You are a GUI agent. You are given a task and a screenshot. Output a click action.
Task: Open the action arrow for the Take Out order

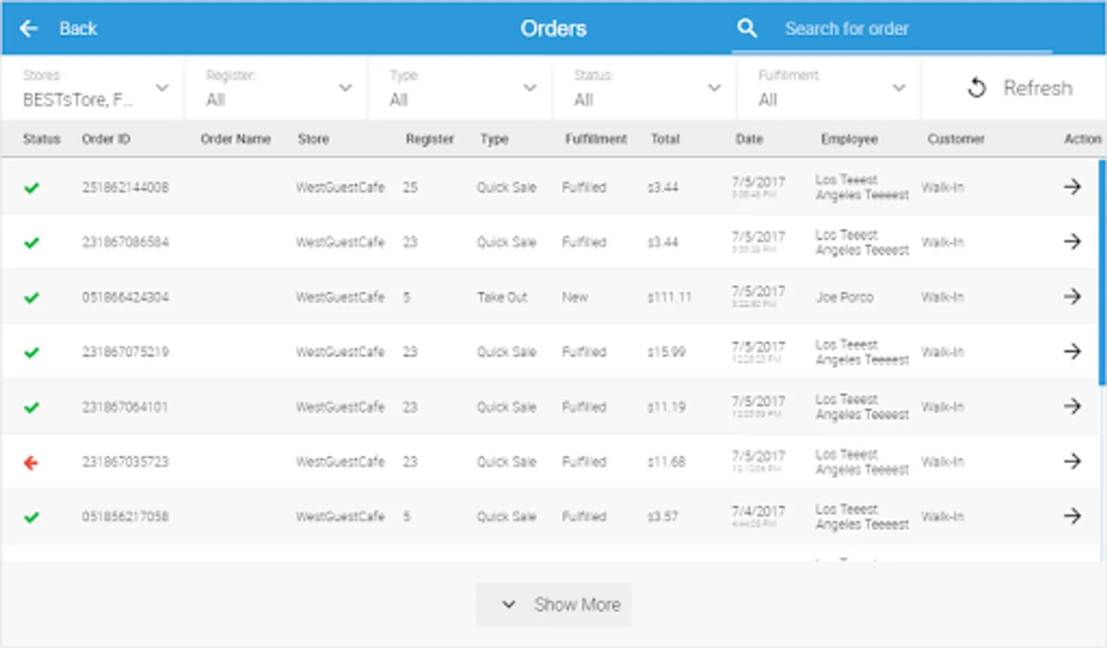coord(1072,297)
